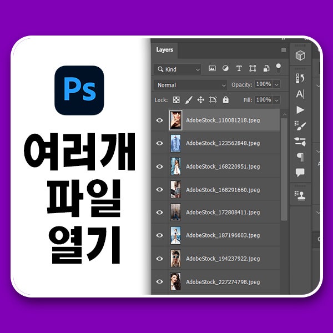
Task: Select layer name AdobeStock_168220951.jpeg
Action: point(223,167)
